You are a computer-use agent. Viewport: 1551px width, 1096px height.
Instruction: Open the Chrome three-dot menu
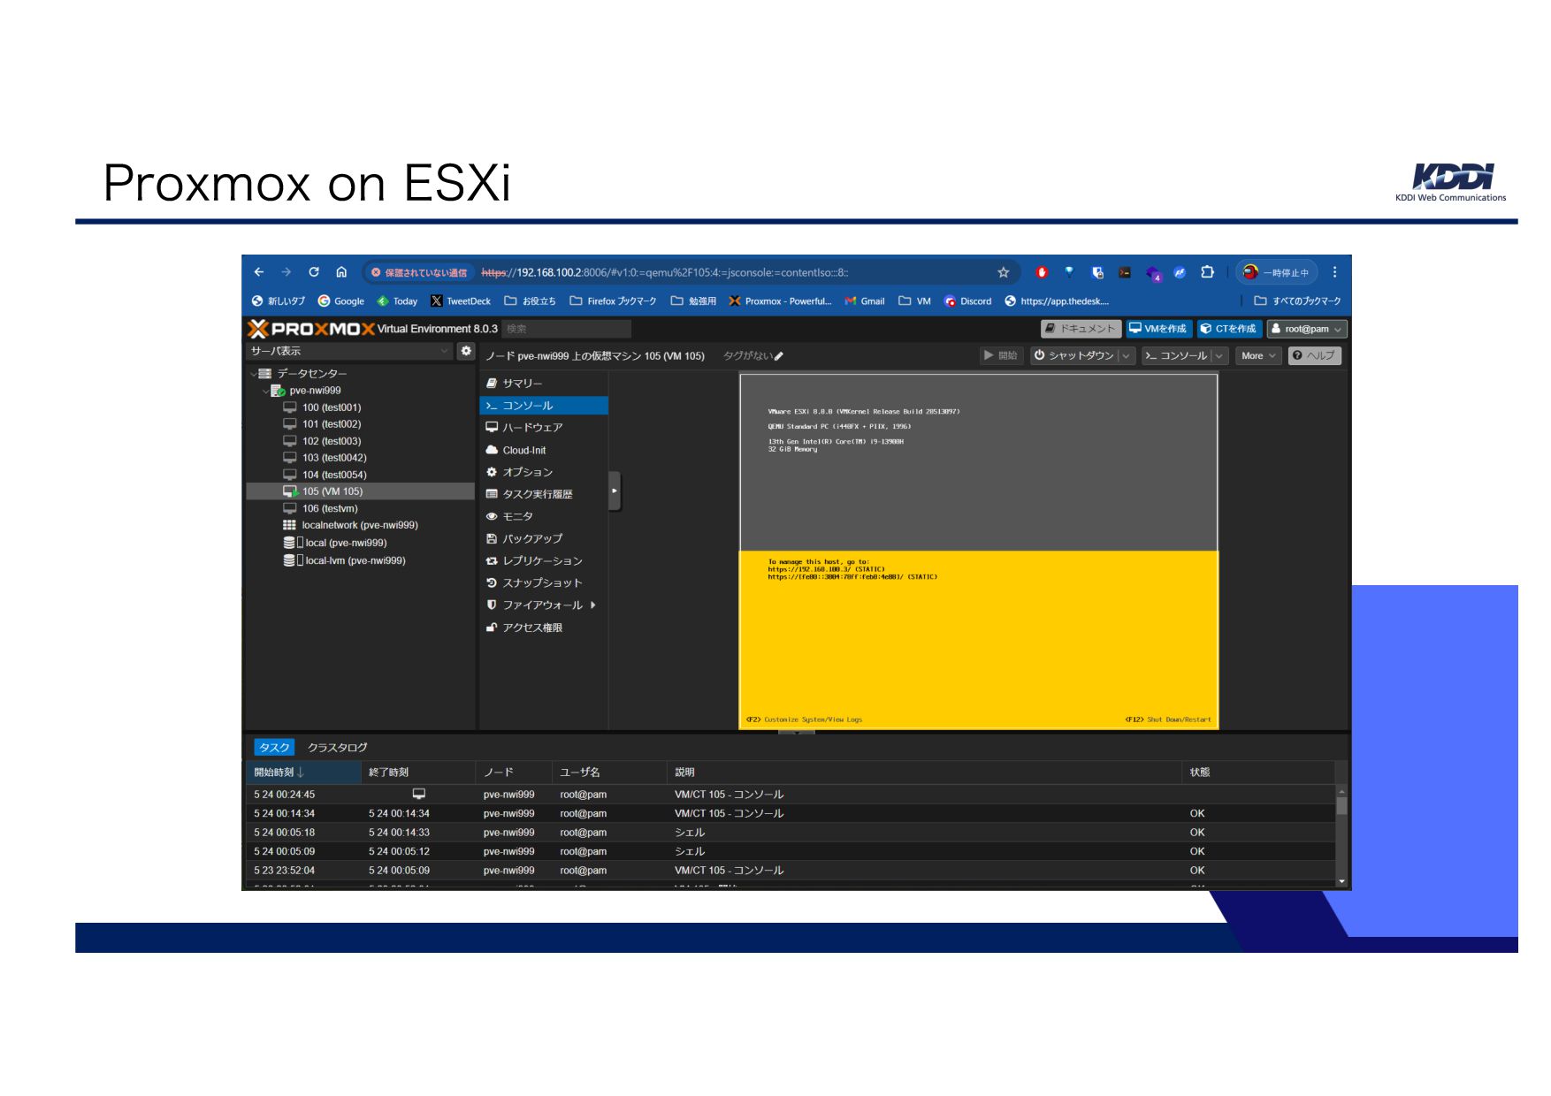1334,272
